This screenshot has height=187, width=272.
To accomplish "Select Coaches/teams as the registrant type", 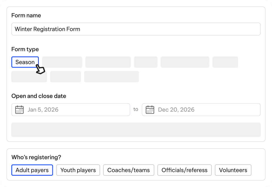I will pyautogui.click(x=128, y=170).
